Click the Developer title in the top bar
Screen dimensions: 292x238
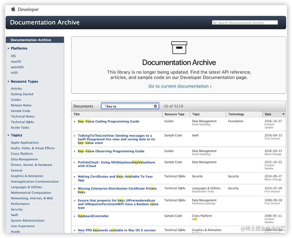pyautogui.click(x=28, y=9)
